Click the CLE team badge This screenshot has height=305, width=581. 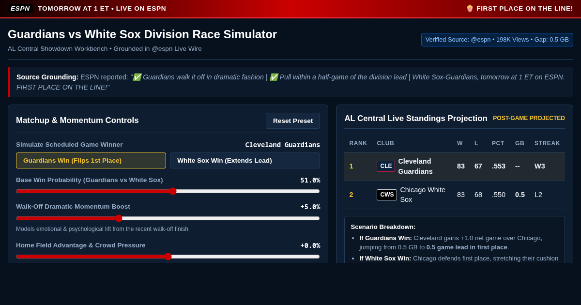point(386,166)
